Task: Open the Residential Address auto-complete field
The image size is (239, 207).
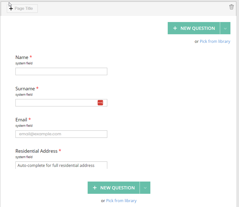Action: coord(61,165)
